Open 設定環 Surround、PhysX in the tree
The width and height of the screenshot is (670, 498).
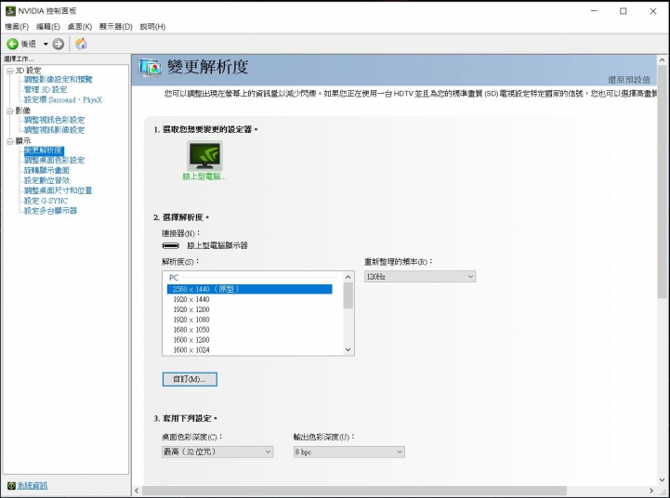[x=63, y=100]
